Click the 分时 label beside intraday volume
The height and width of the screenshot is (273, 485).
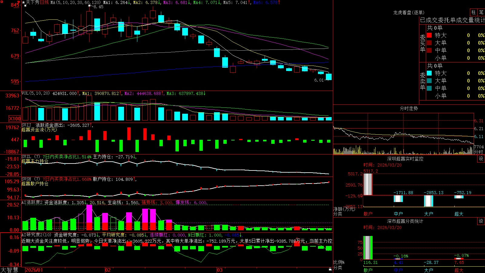tap(479, 152)
